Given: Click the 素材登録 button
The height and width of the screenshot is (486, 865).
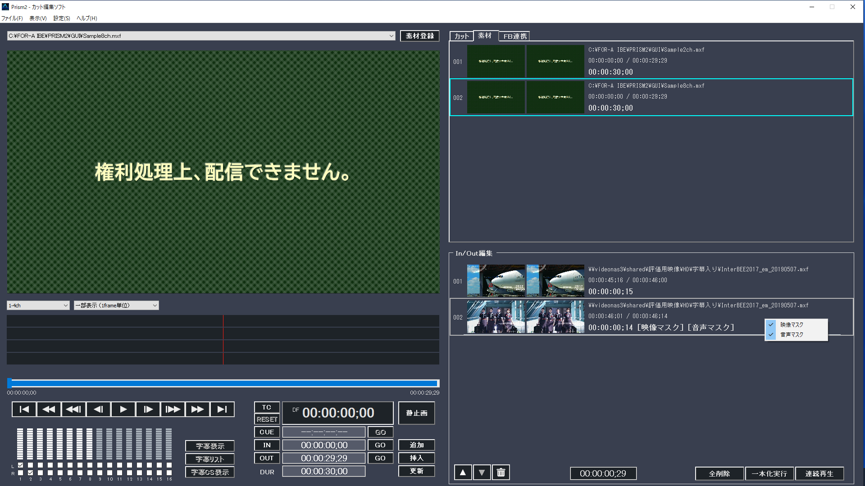Looking at the screenshot, I should click(419, 36).
